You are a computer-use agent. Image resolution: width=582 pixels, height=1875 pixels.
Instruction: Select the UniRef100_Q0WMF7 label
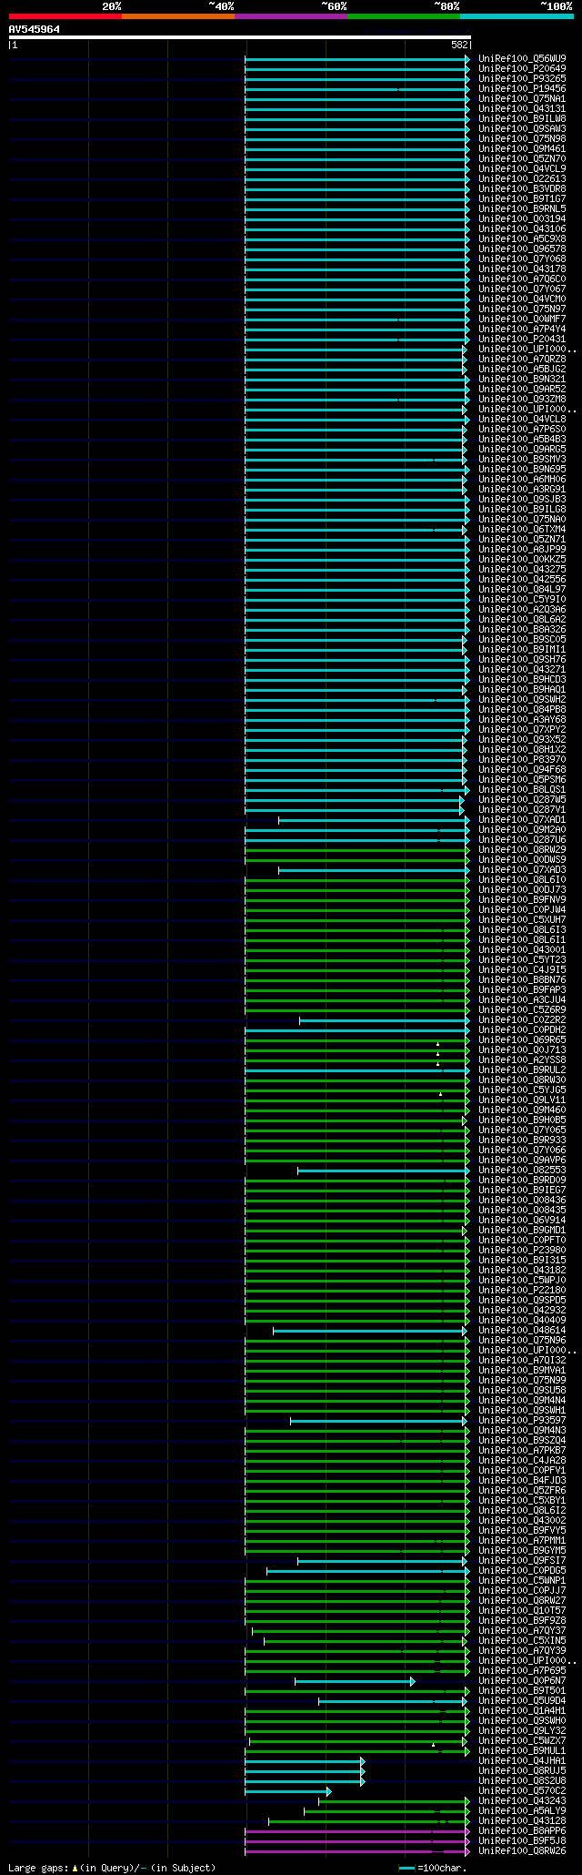click(x=522, y=319)
